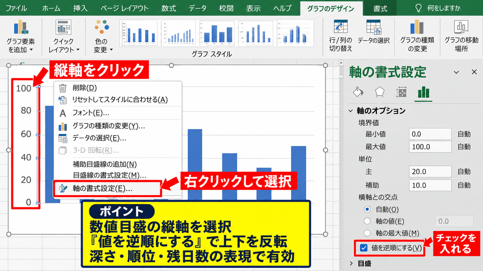Click the font A icon in context menu
This screenshot has width=483, height=271.
63,113
